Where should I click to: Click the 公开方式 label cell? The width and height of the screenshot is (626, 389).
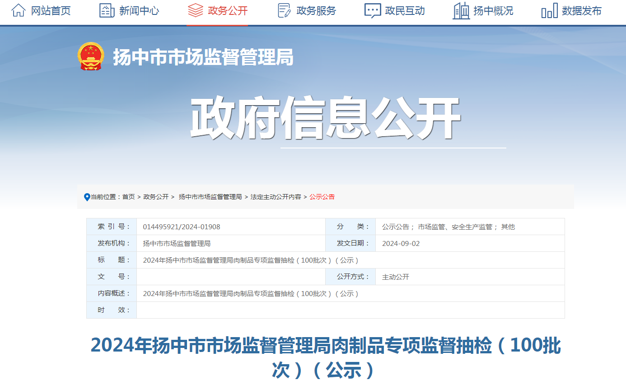tap(350, 277)
